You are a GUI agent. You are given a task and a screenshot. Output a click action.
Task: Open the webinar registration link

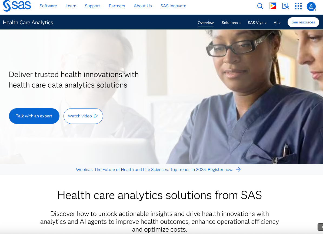155,170
